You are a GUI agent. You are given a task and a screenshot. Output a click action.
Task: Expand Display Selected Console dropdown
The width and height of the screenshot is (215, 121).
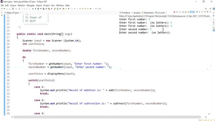pos(202,12)
